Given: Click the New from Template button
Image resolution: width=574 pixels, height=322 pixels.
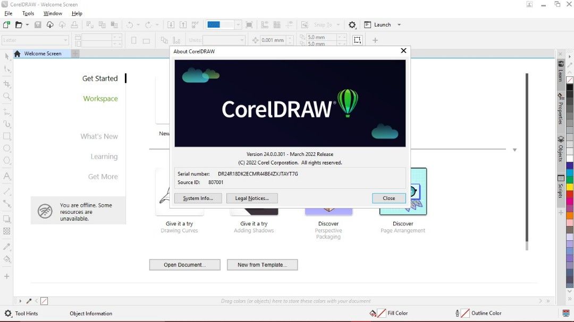Looking at the screenshot, I should click(x=262, y=264).
